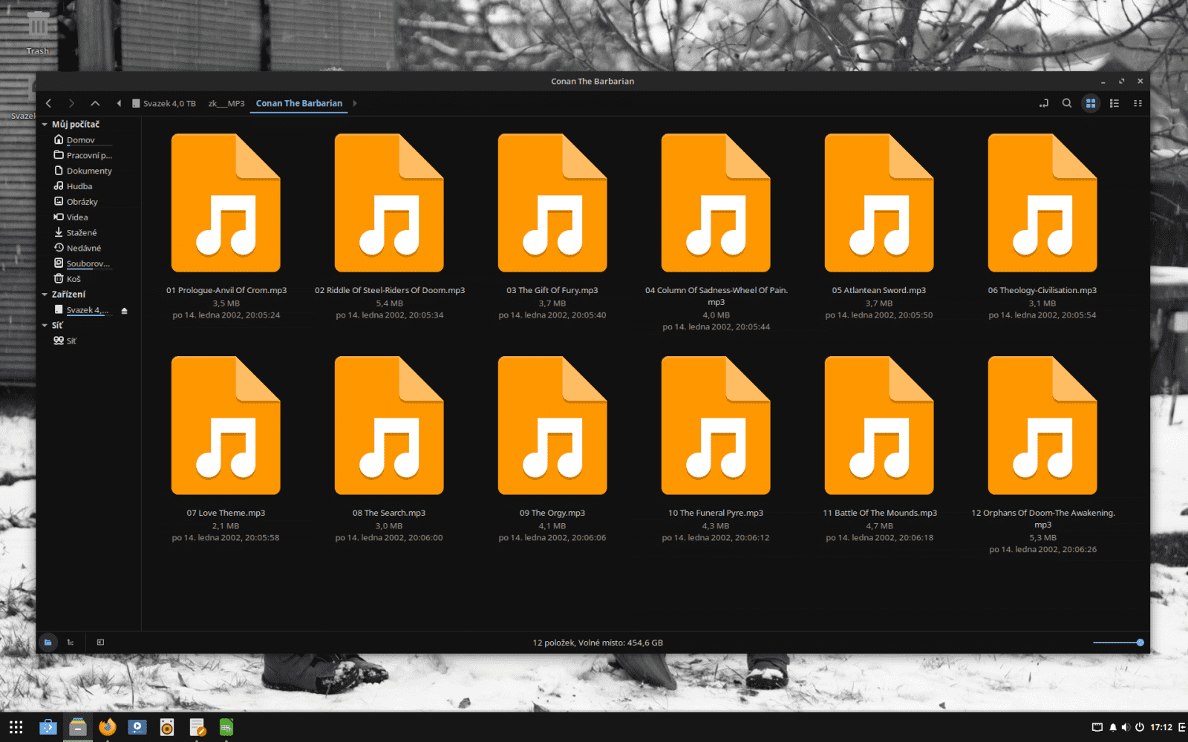Adjust the icon zoom slider

pos(1118,643)
